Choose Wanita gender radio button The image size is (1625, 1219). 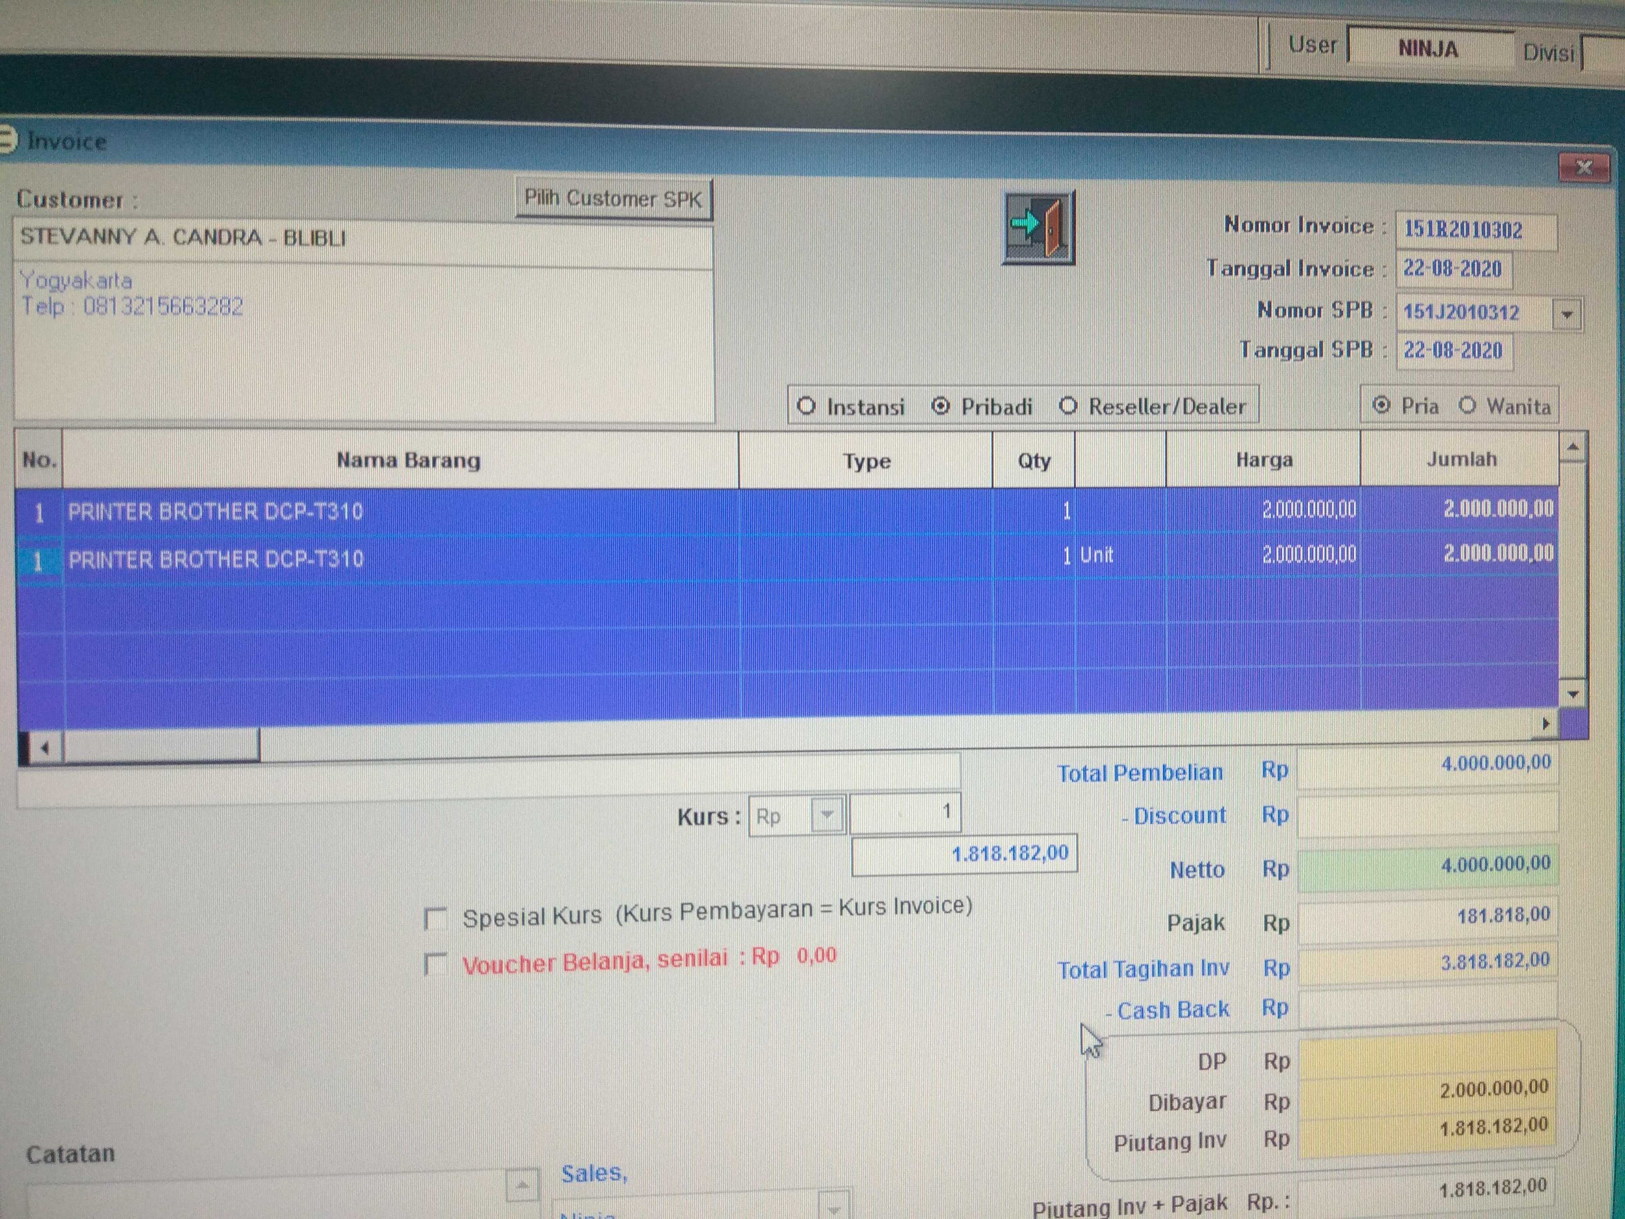tap(1467, 406)
